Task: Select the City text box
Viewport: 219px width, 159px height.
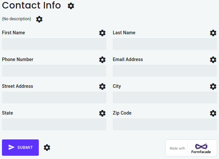Action: pyautogui.click(x=165, y=98)
